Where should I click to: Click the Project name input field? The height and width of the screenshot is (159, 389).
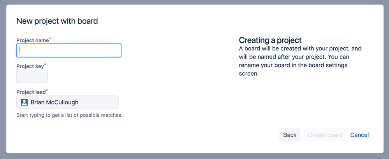(x=69, y=51)
